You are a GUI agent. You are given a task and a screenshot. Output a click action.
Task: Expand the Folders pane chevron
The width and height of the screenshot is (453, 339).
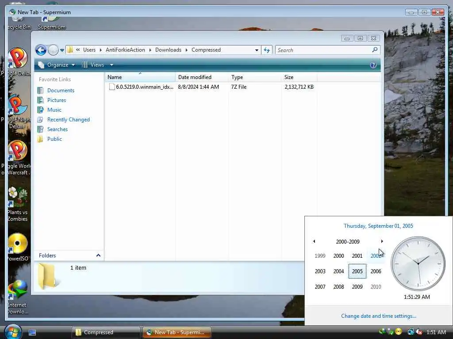[x=98, y=256]
